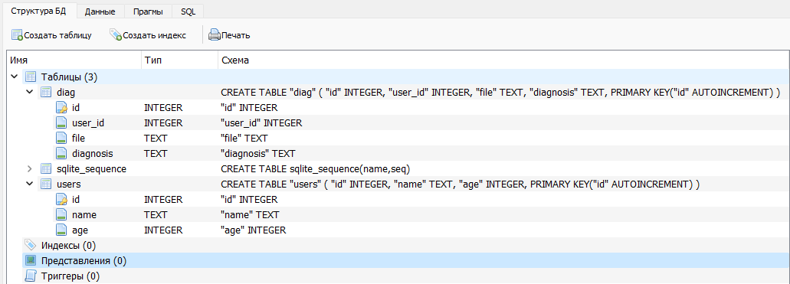This screenshot has width=790, height=284.
Task: Collapse the Таблицы (3) tree node
Action: click(x=14, y=77)
